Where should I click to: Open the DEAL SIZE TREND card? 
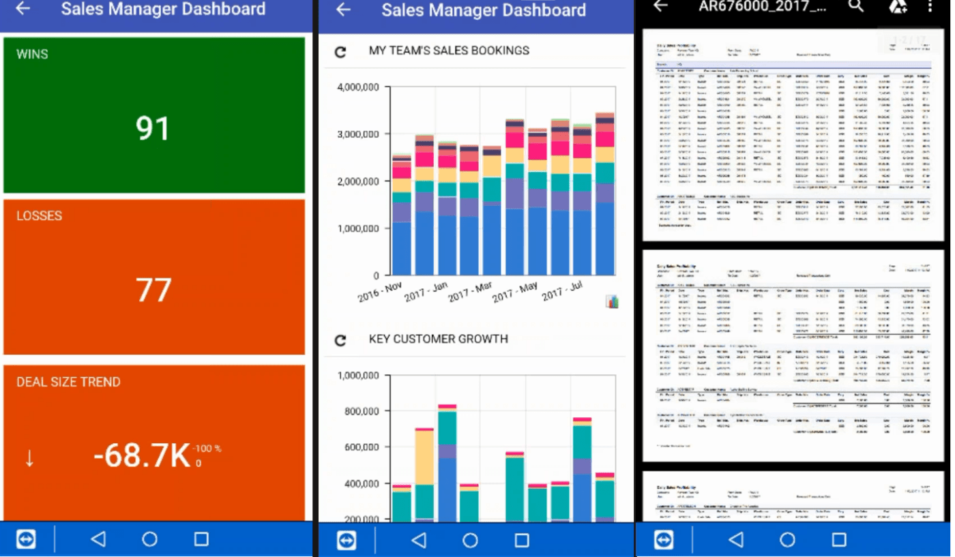coord(154,443)
